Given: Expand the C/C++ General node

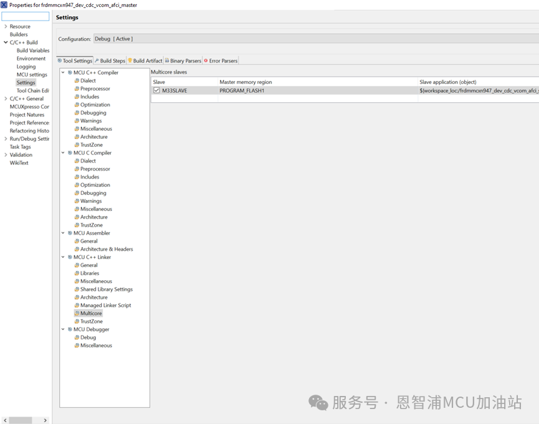Looking at the screenshot, I should click(6, 98).
